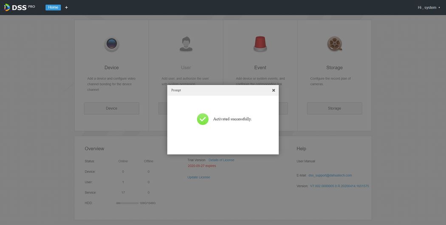Click the green success checkmark icon

tap(203, 119)
